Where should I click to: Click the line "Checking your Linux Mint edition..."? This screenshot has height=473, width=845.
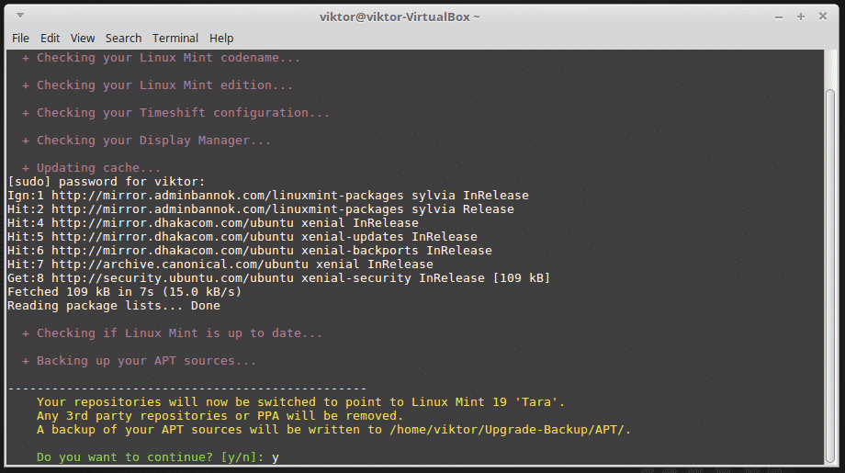tap(157, 85)
